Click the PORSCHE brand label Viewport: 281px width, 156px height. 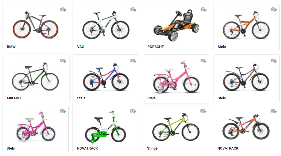pos(155,47)
